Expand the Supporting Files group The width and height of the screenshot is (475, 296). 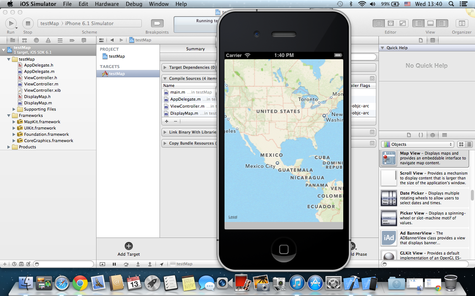click(x=14, y=109)
